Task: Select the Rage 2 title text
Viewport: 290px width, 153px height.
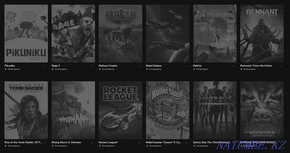Action: pos(56,66)
